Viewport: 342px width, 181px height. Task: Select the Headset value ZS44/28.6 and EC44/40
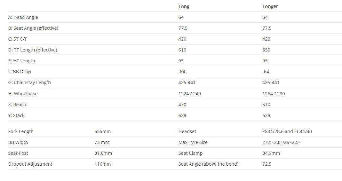(287, 131)
